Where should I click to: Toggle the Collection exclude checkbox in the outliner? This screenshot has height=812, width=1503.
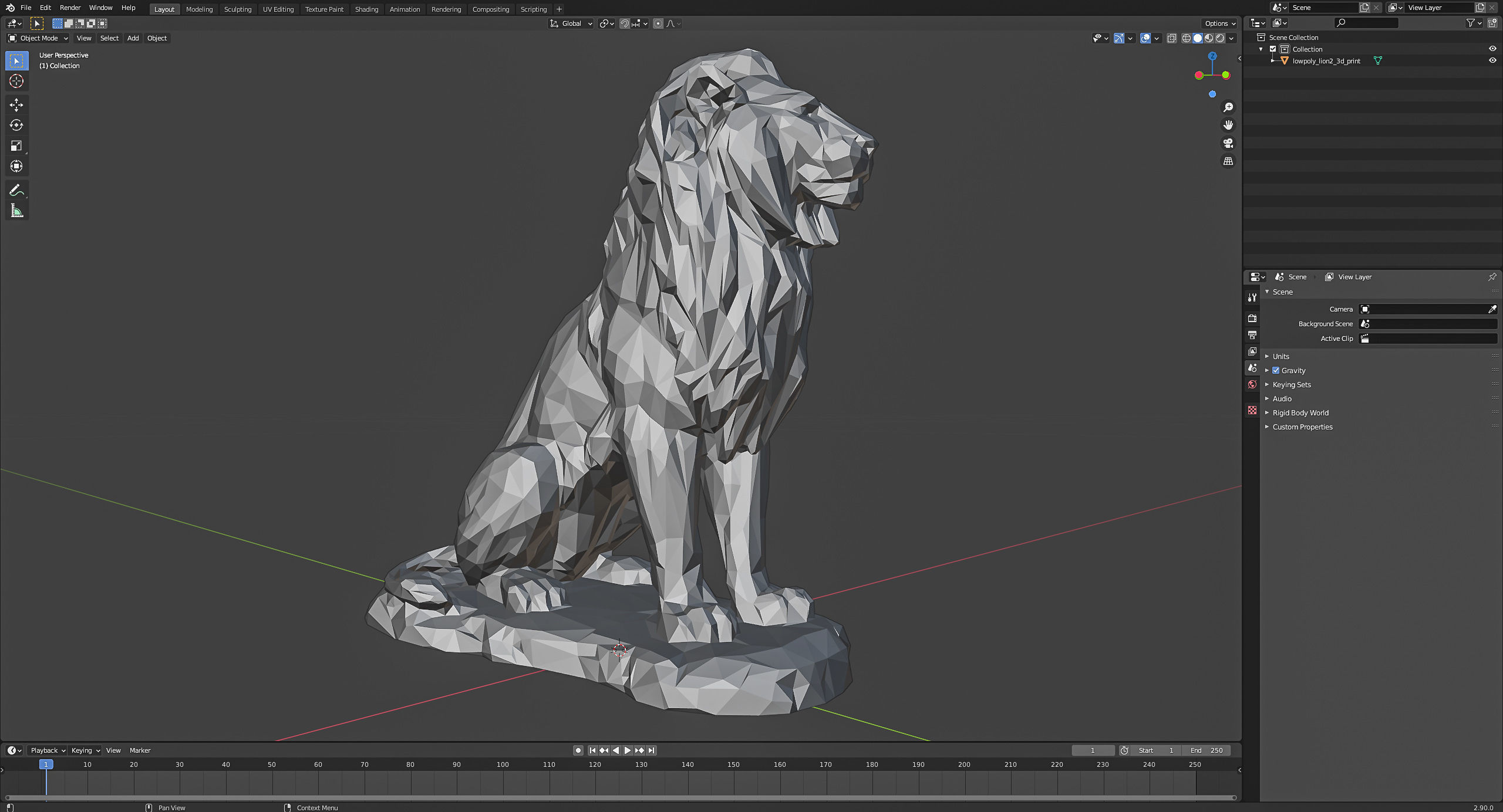(x=1273, y=49)
